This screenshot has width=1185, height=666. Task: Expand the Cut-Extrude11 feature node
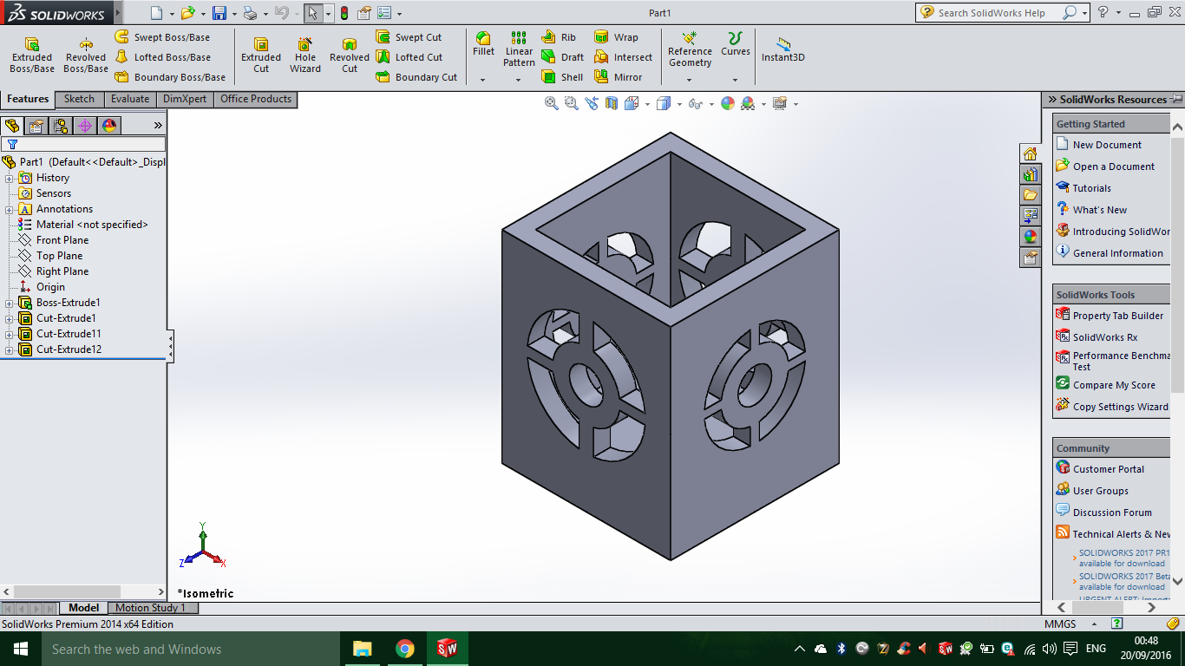click(10, 335)
